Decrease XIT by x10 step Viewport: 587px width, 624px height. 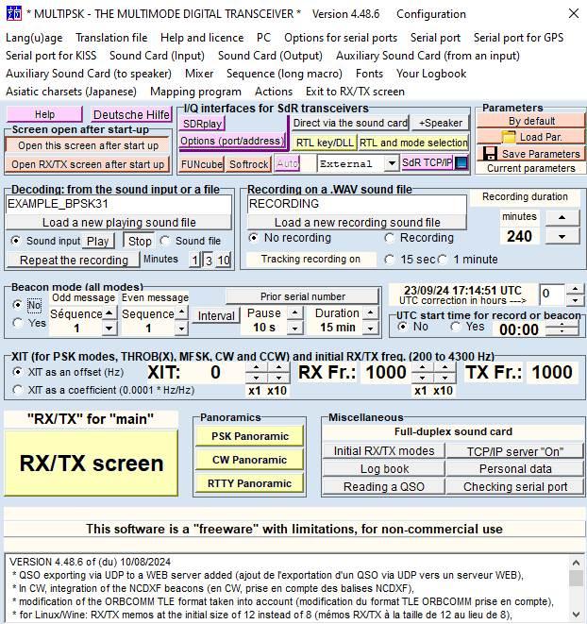coord(279,378)
